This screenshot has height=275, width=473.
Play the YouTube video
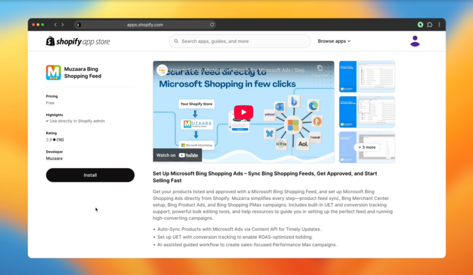click(x=243, y=113)
